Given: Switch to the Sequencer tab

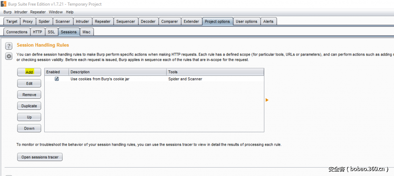Looking at the screenshot, I should pos(126,21).
